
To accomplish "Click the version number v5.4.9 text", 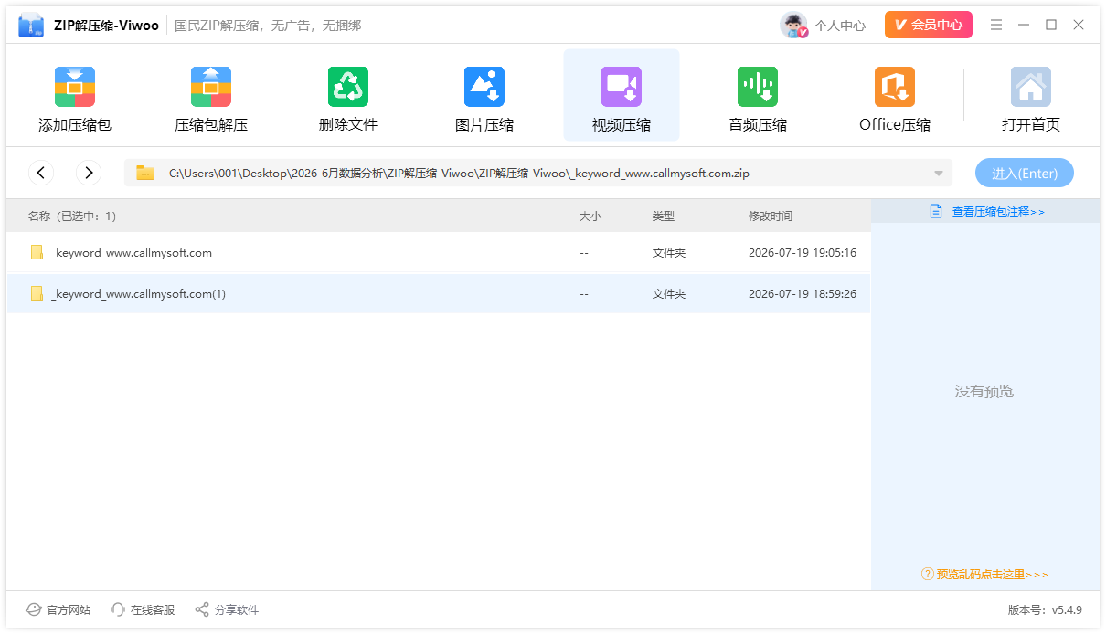I will [1067, 609].
